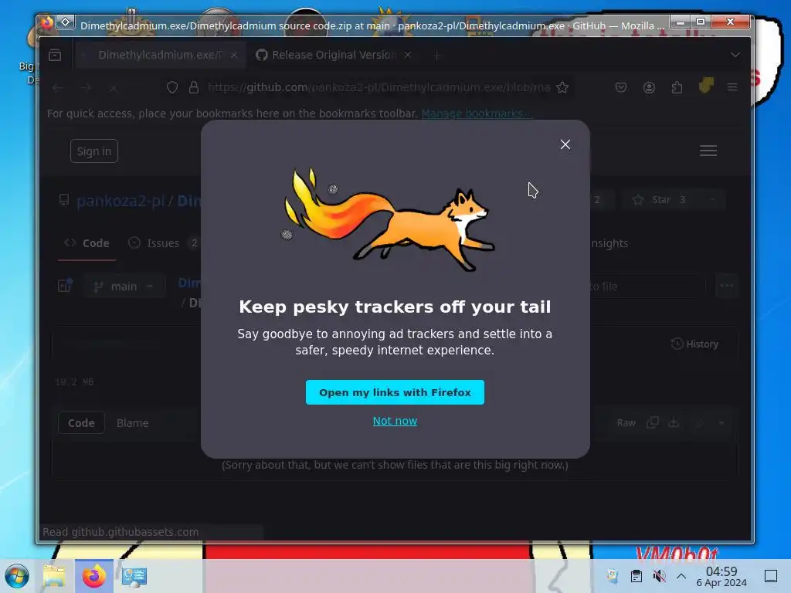Save page to Pocket
Viewport: 791px width, 593px height.
point(621,87)
